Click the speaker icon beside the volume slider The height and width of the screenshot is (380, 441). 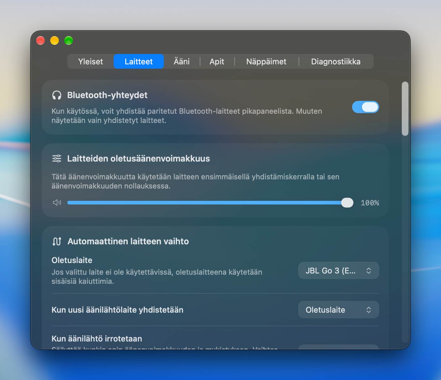(57, 203)
